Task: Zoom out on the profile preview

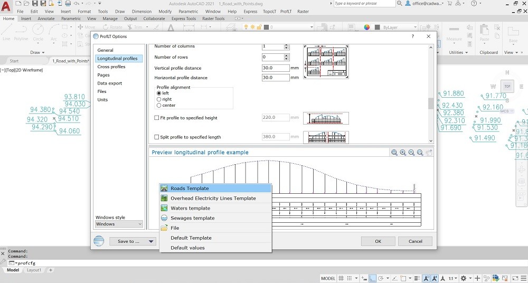Action: 411,153
